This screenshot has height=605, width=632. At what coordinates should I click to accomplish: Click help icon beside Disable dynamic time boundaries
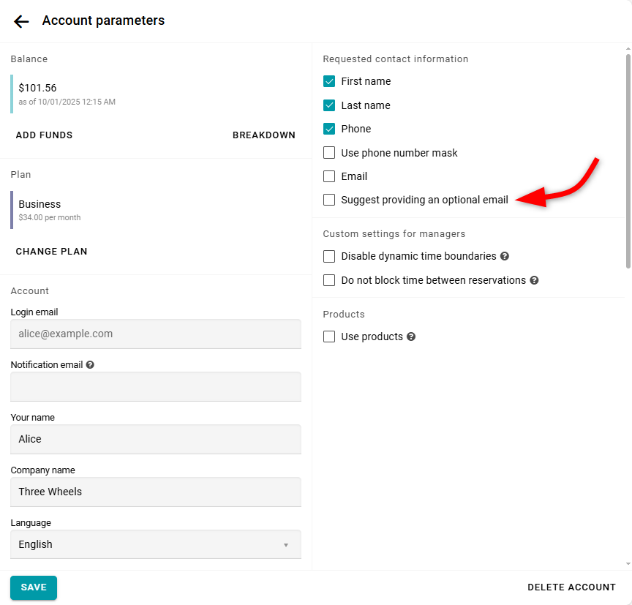[x=505, y=256]
